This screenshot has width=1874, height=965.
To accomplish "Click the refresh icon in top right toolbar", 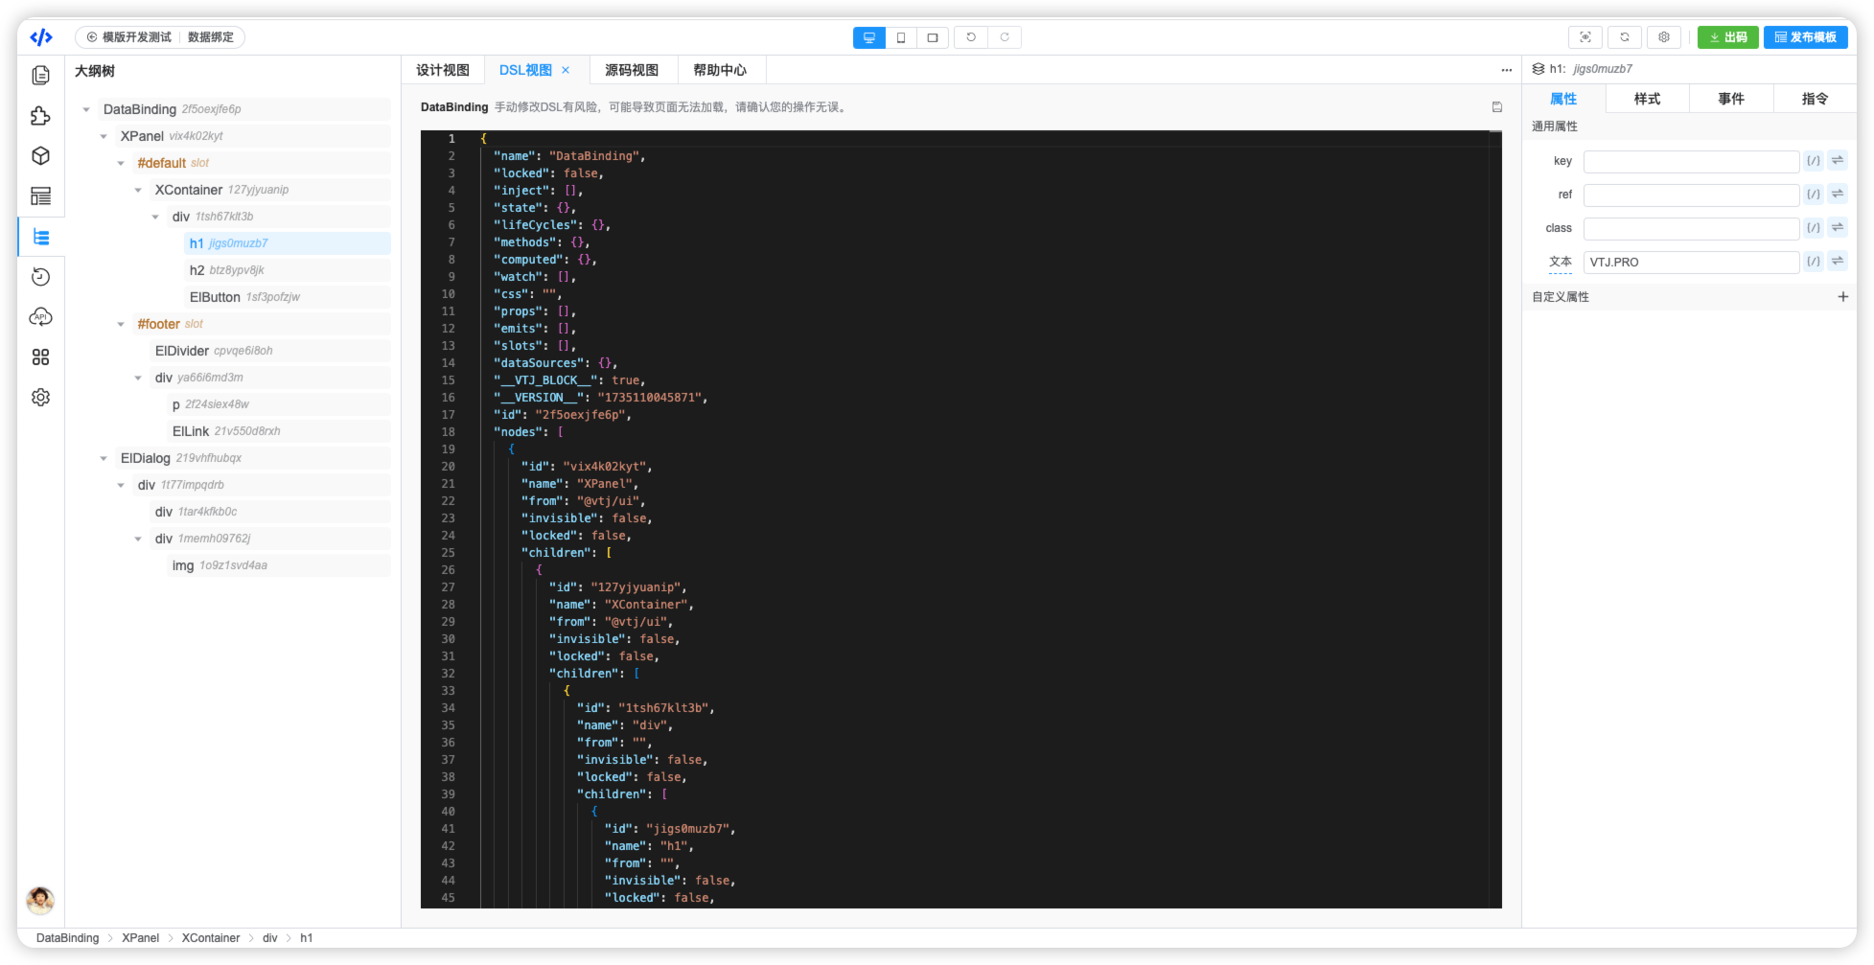I will coord(1624,37).
